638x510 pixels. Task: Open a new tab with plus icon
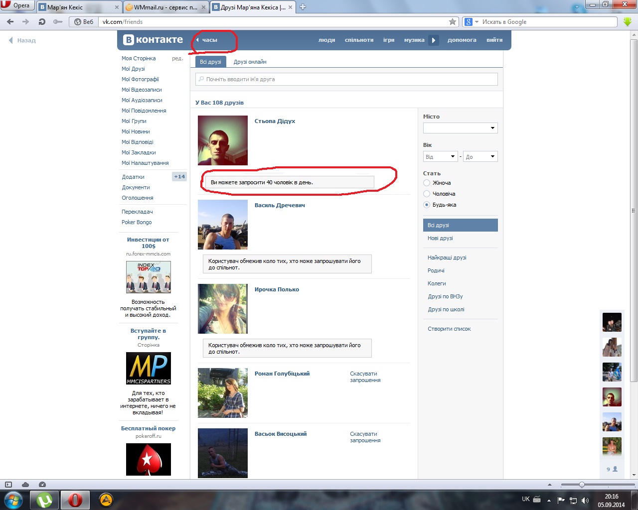click(x=303, y=7)
